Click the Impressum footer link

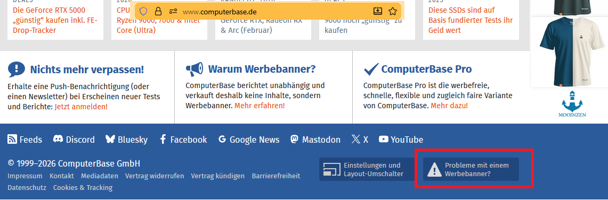coord(25,176)
